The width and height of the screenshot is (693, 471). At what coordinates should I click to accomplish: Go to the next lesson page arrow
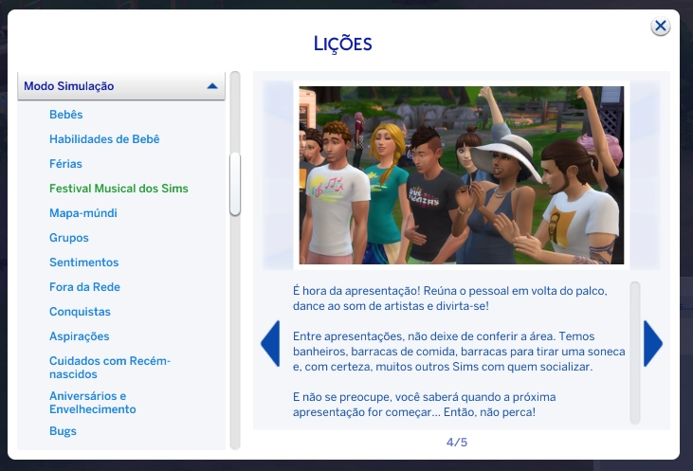click(x=653, y=343)
